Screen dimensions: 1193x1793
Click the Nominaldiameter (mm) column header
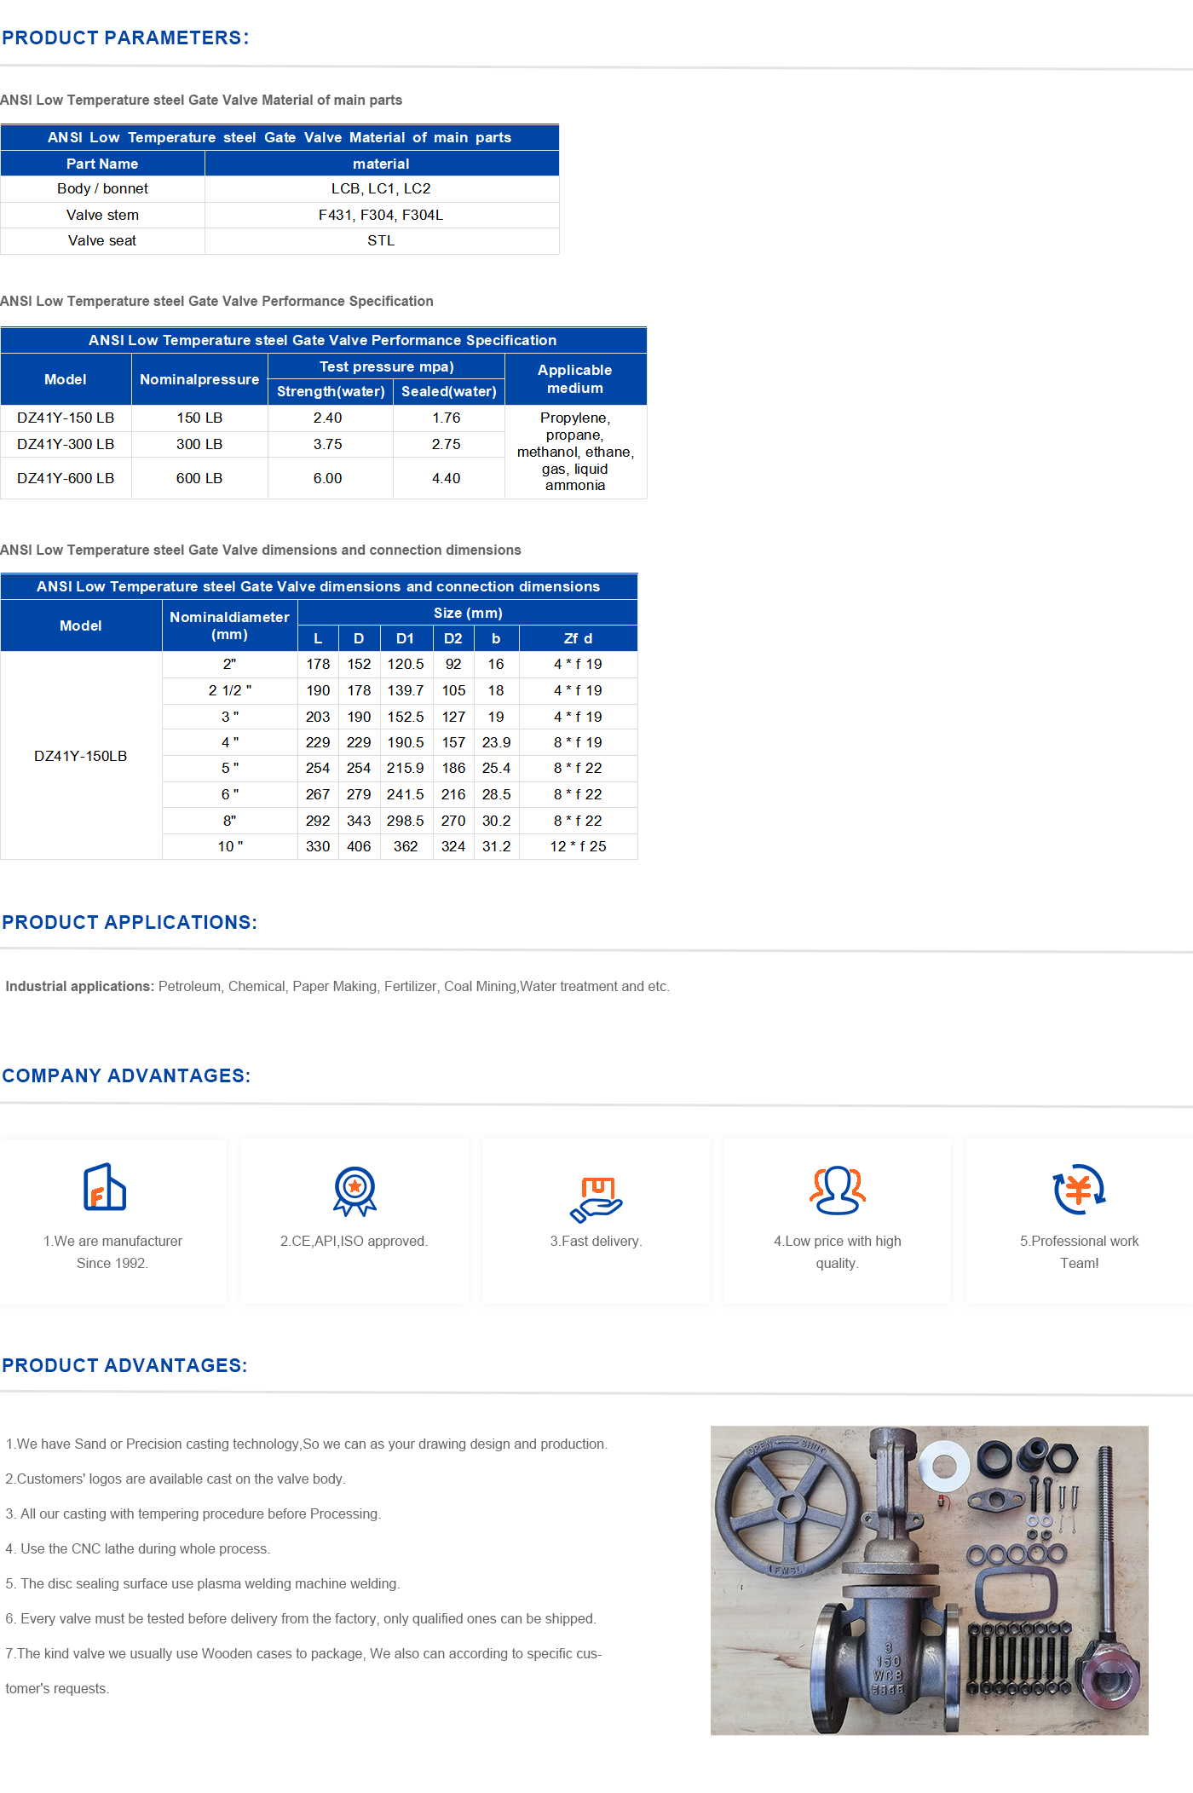pos(229,626)
